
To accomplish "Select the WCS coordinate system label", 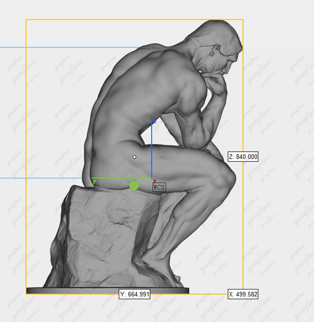I will pos(159,187).
